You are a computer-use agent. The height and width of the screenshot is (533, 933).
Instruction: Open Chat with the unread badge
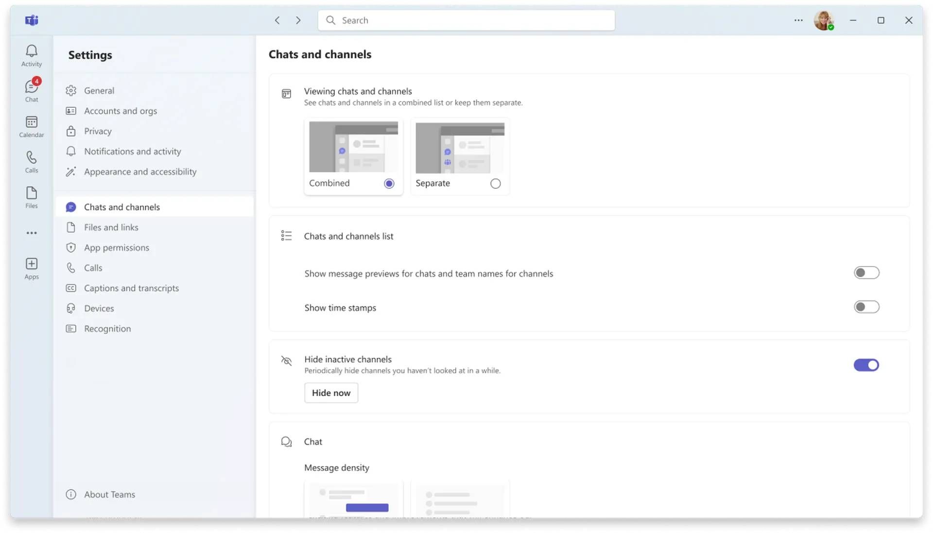[32, 90]
